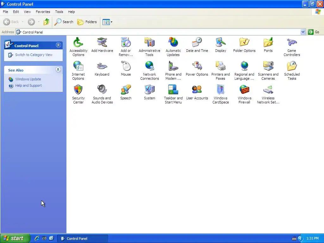324x243 pixels.
Task: Open Taskbar and Start Menu icon
Action: (173, 90)
